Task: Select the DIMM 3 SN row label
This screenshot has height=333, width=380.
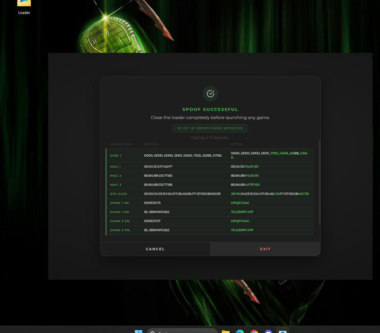Action: pos(120,221)
